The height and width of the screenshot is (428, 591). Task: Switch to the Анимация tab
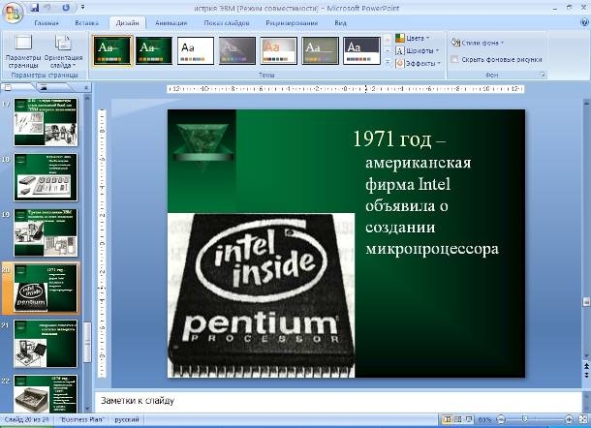171,23
